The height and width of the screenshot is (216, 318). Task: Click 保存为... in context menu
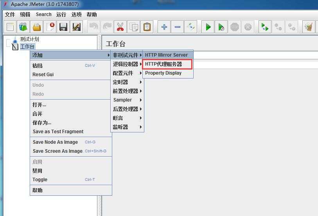coord(71,123)
